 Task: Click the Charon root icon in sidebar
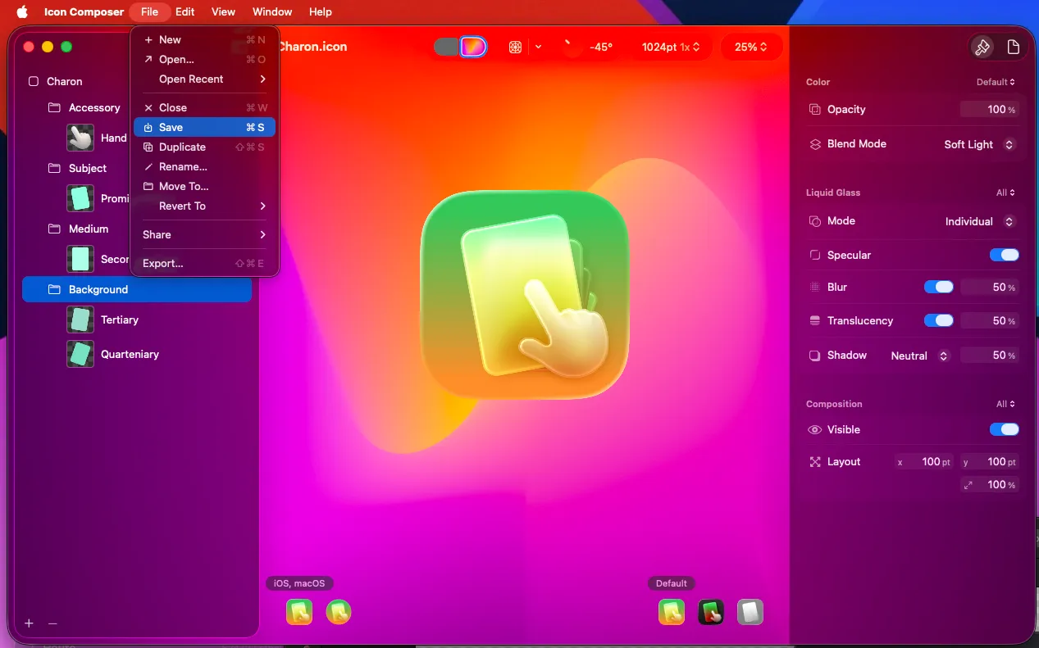pos(34,81)
